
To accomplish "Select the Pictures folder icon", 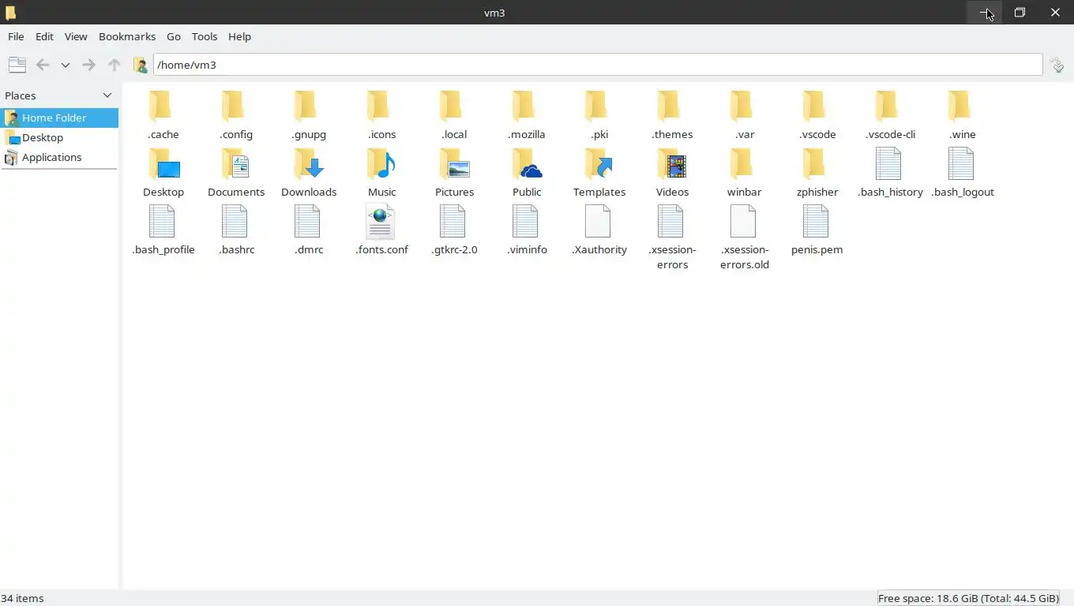I will tap(454, 164).
